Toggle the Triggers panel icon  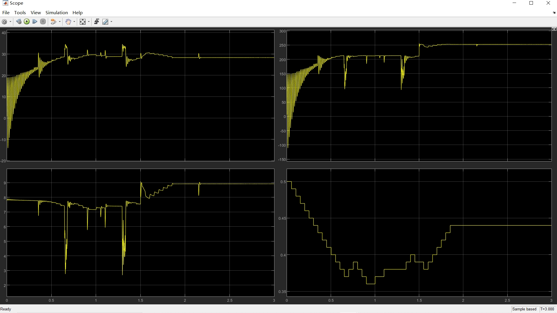97,22
